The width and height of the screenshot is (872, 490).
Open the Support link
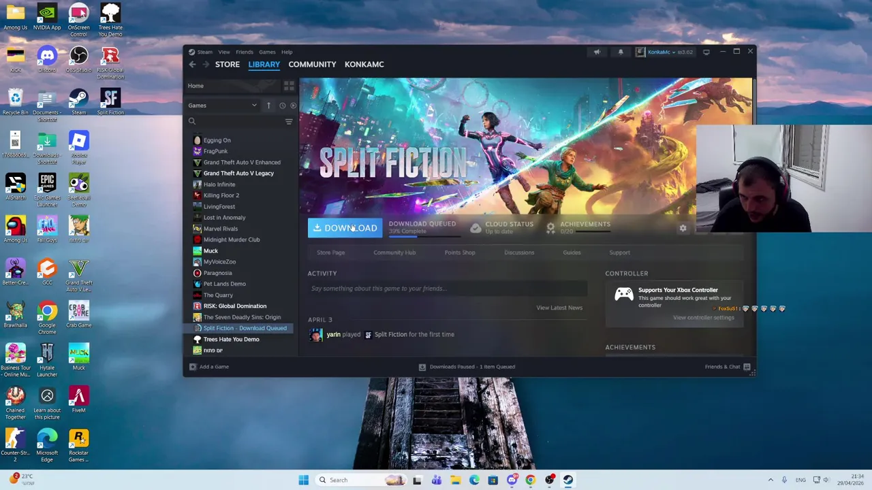coord(619,252)
